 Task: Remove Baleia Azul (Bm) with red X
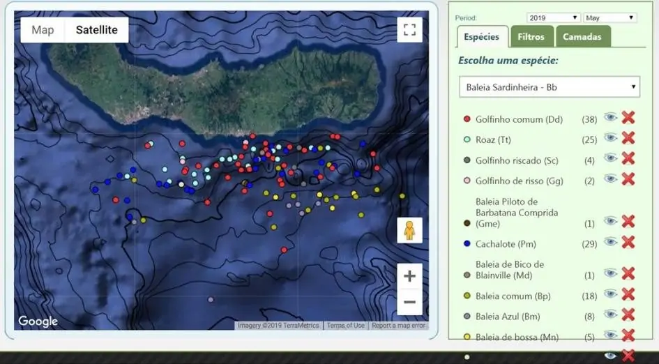pyautogui.click(x=628, y=314)
